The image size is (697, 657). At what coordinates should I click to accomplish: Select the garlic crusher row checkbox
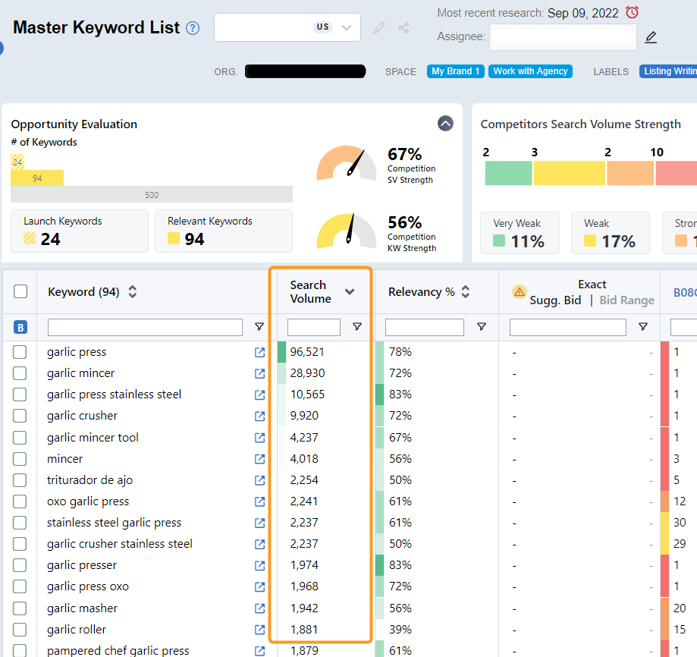(x=20, y=416)
